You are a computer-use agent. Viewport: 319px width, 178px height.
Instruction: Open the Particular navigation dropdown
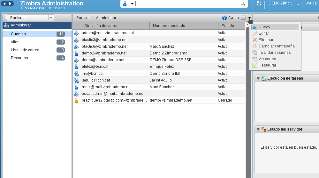tap(51, 18)
